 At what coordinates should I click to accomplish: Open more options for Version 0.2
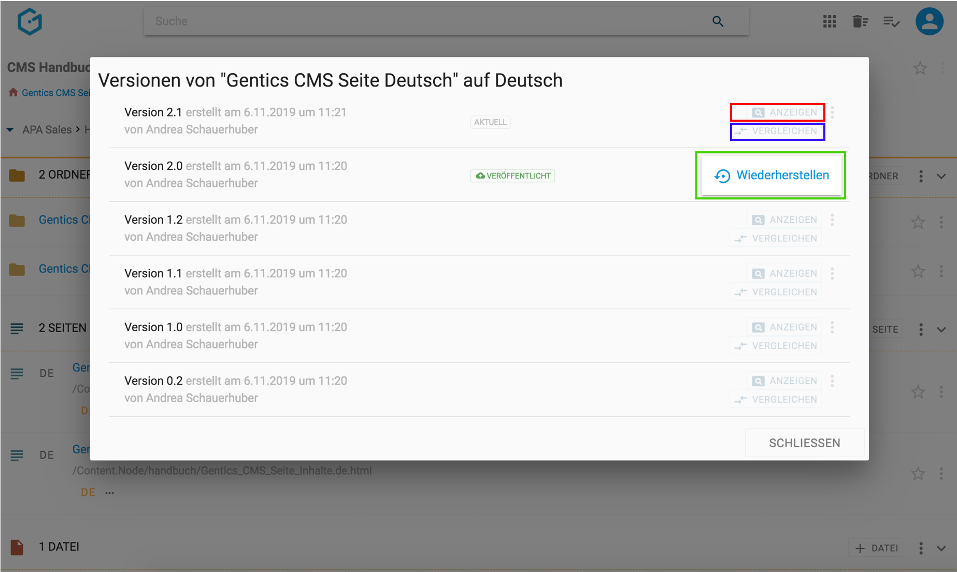[x=833, y=381]
